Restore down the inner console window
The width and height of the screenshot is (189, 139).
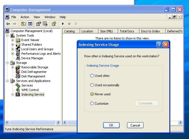[x=175, y=17]
